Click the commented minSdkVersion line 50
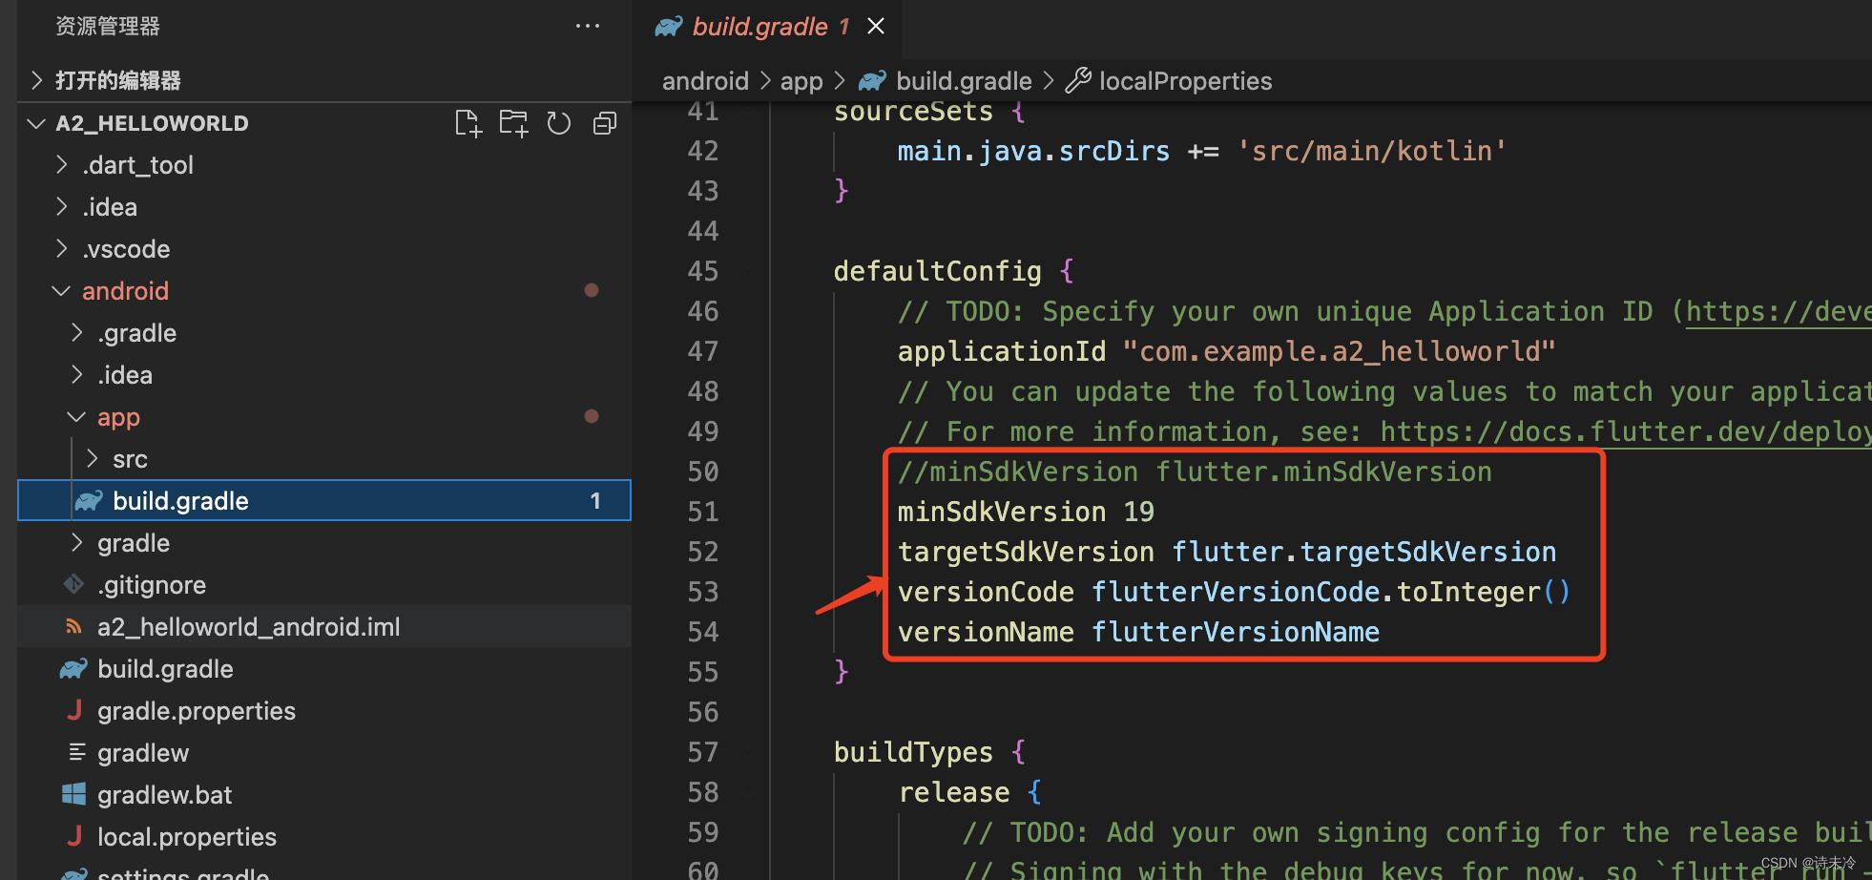Screen dimensions: 1872x880 (1195, 472)
